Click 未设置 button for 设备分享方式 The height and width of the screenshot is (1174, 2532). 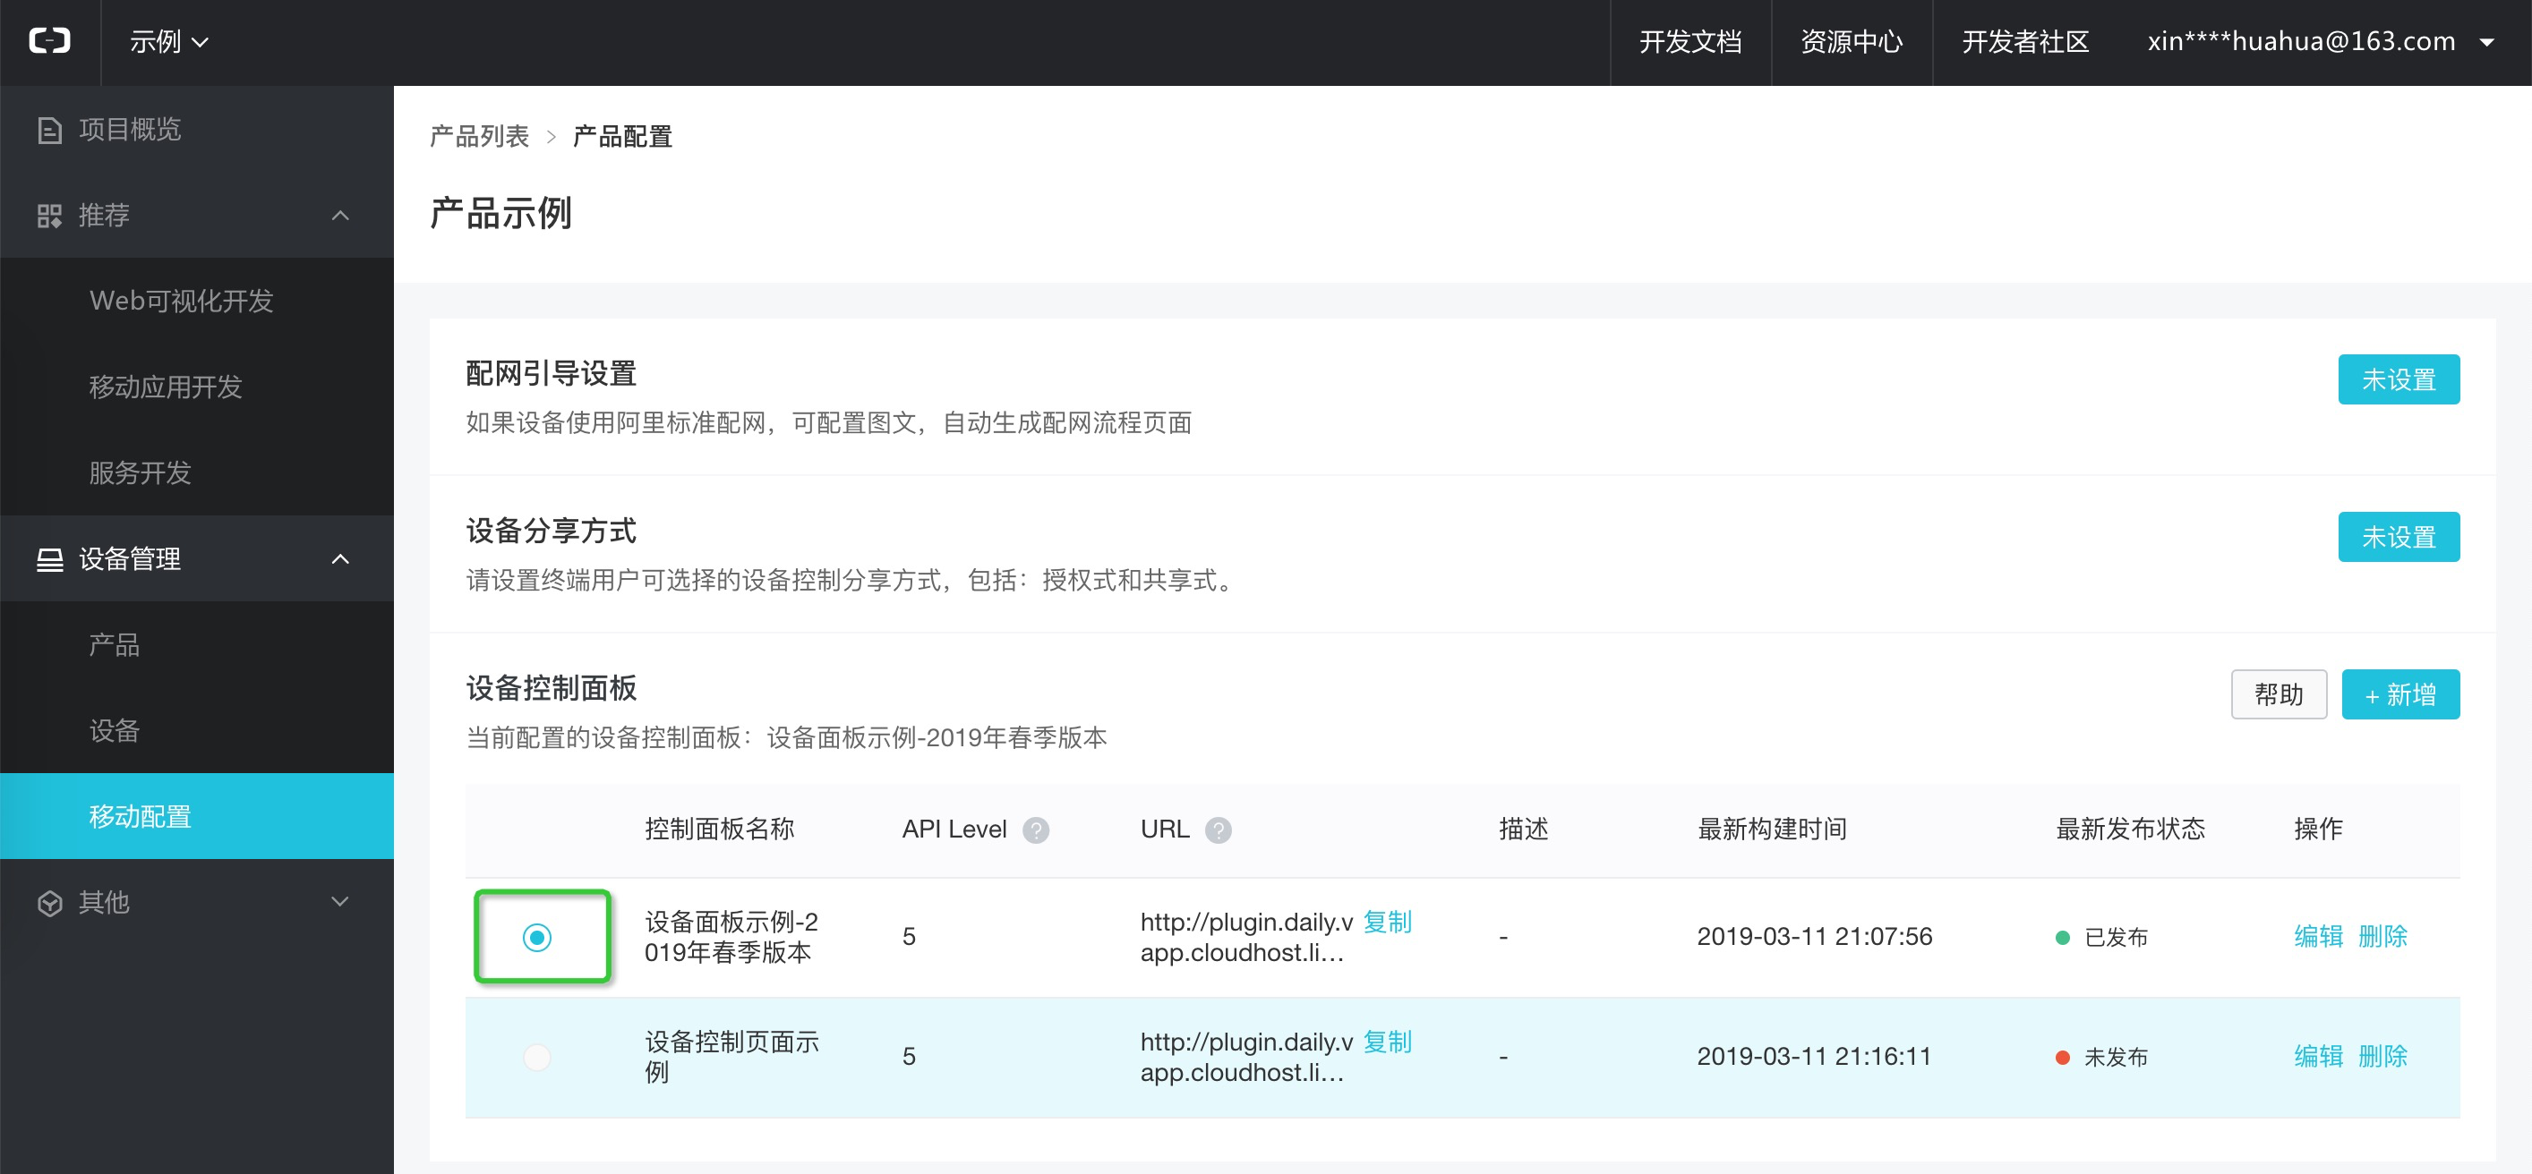click(2399, 538)
